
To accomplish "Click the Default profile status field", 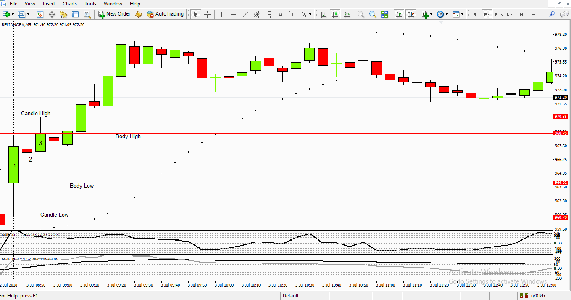I will click(x=291, y=296).
